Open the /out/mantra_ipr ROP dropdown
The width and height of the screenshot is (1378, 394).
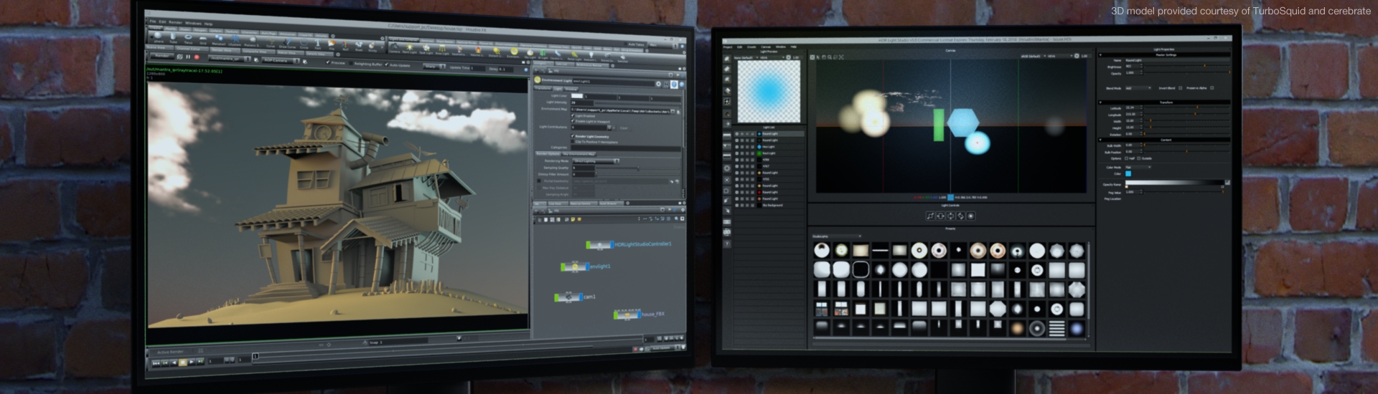pyautogui.click(x=229, y=59)
